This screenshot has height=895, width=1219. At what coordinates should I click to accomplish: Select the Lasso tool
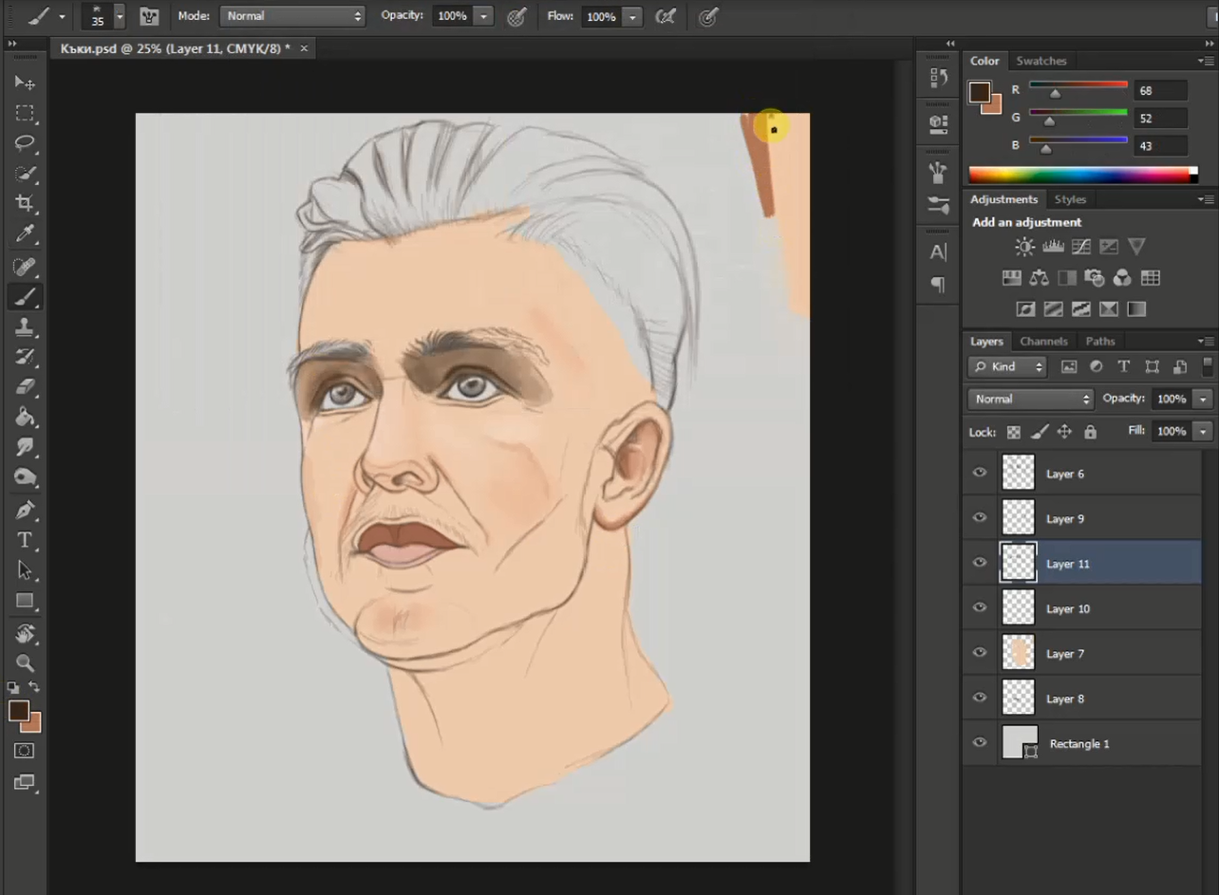[25, 143]
